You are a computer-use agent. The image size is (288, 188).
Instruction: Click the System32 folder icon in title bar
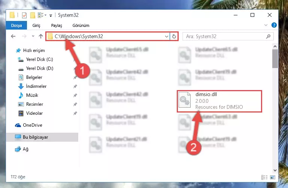[x=12, y=15]
